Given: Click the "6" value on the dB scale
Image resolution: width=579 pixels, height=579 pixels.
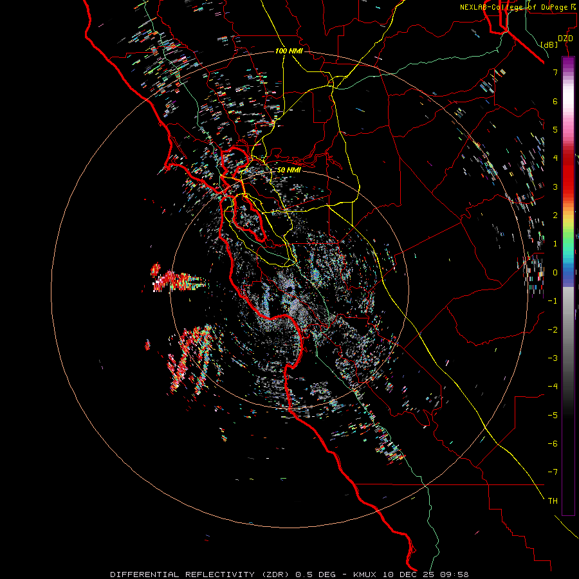Looking at the screenshot, I should click(555, 101).
